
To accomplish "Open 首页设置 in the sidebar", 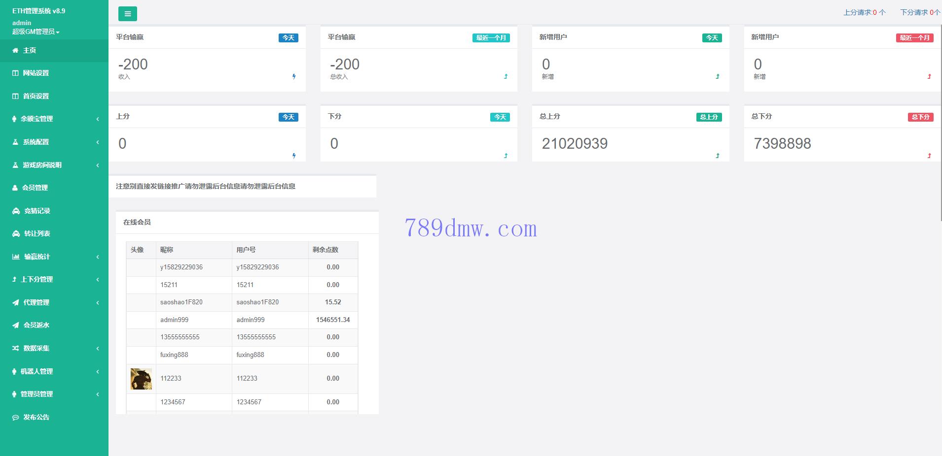I will pos(36,96).
